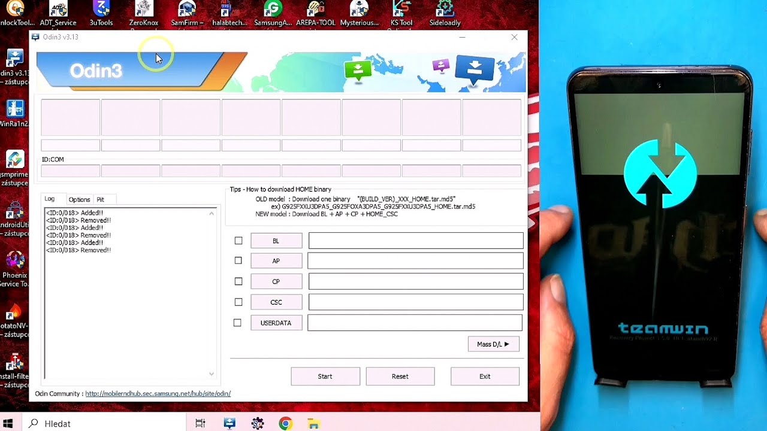
Task: Tick the BL checkbox
Action: [238, 241]
